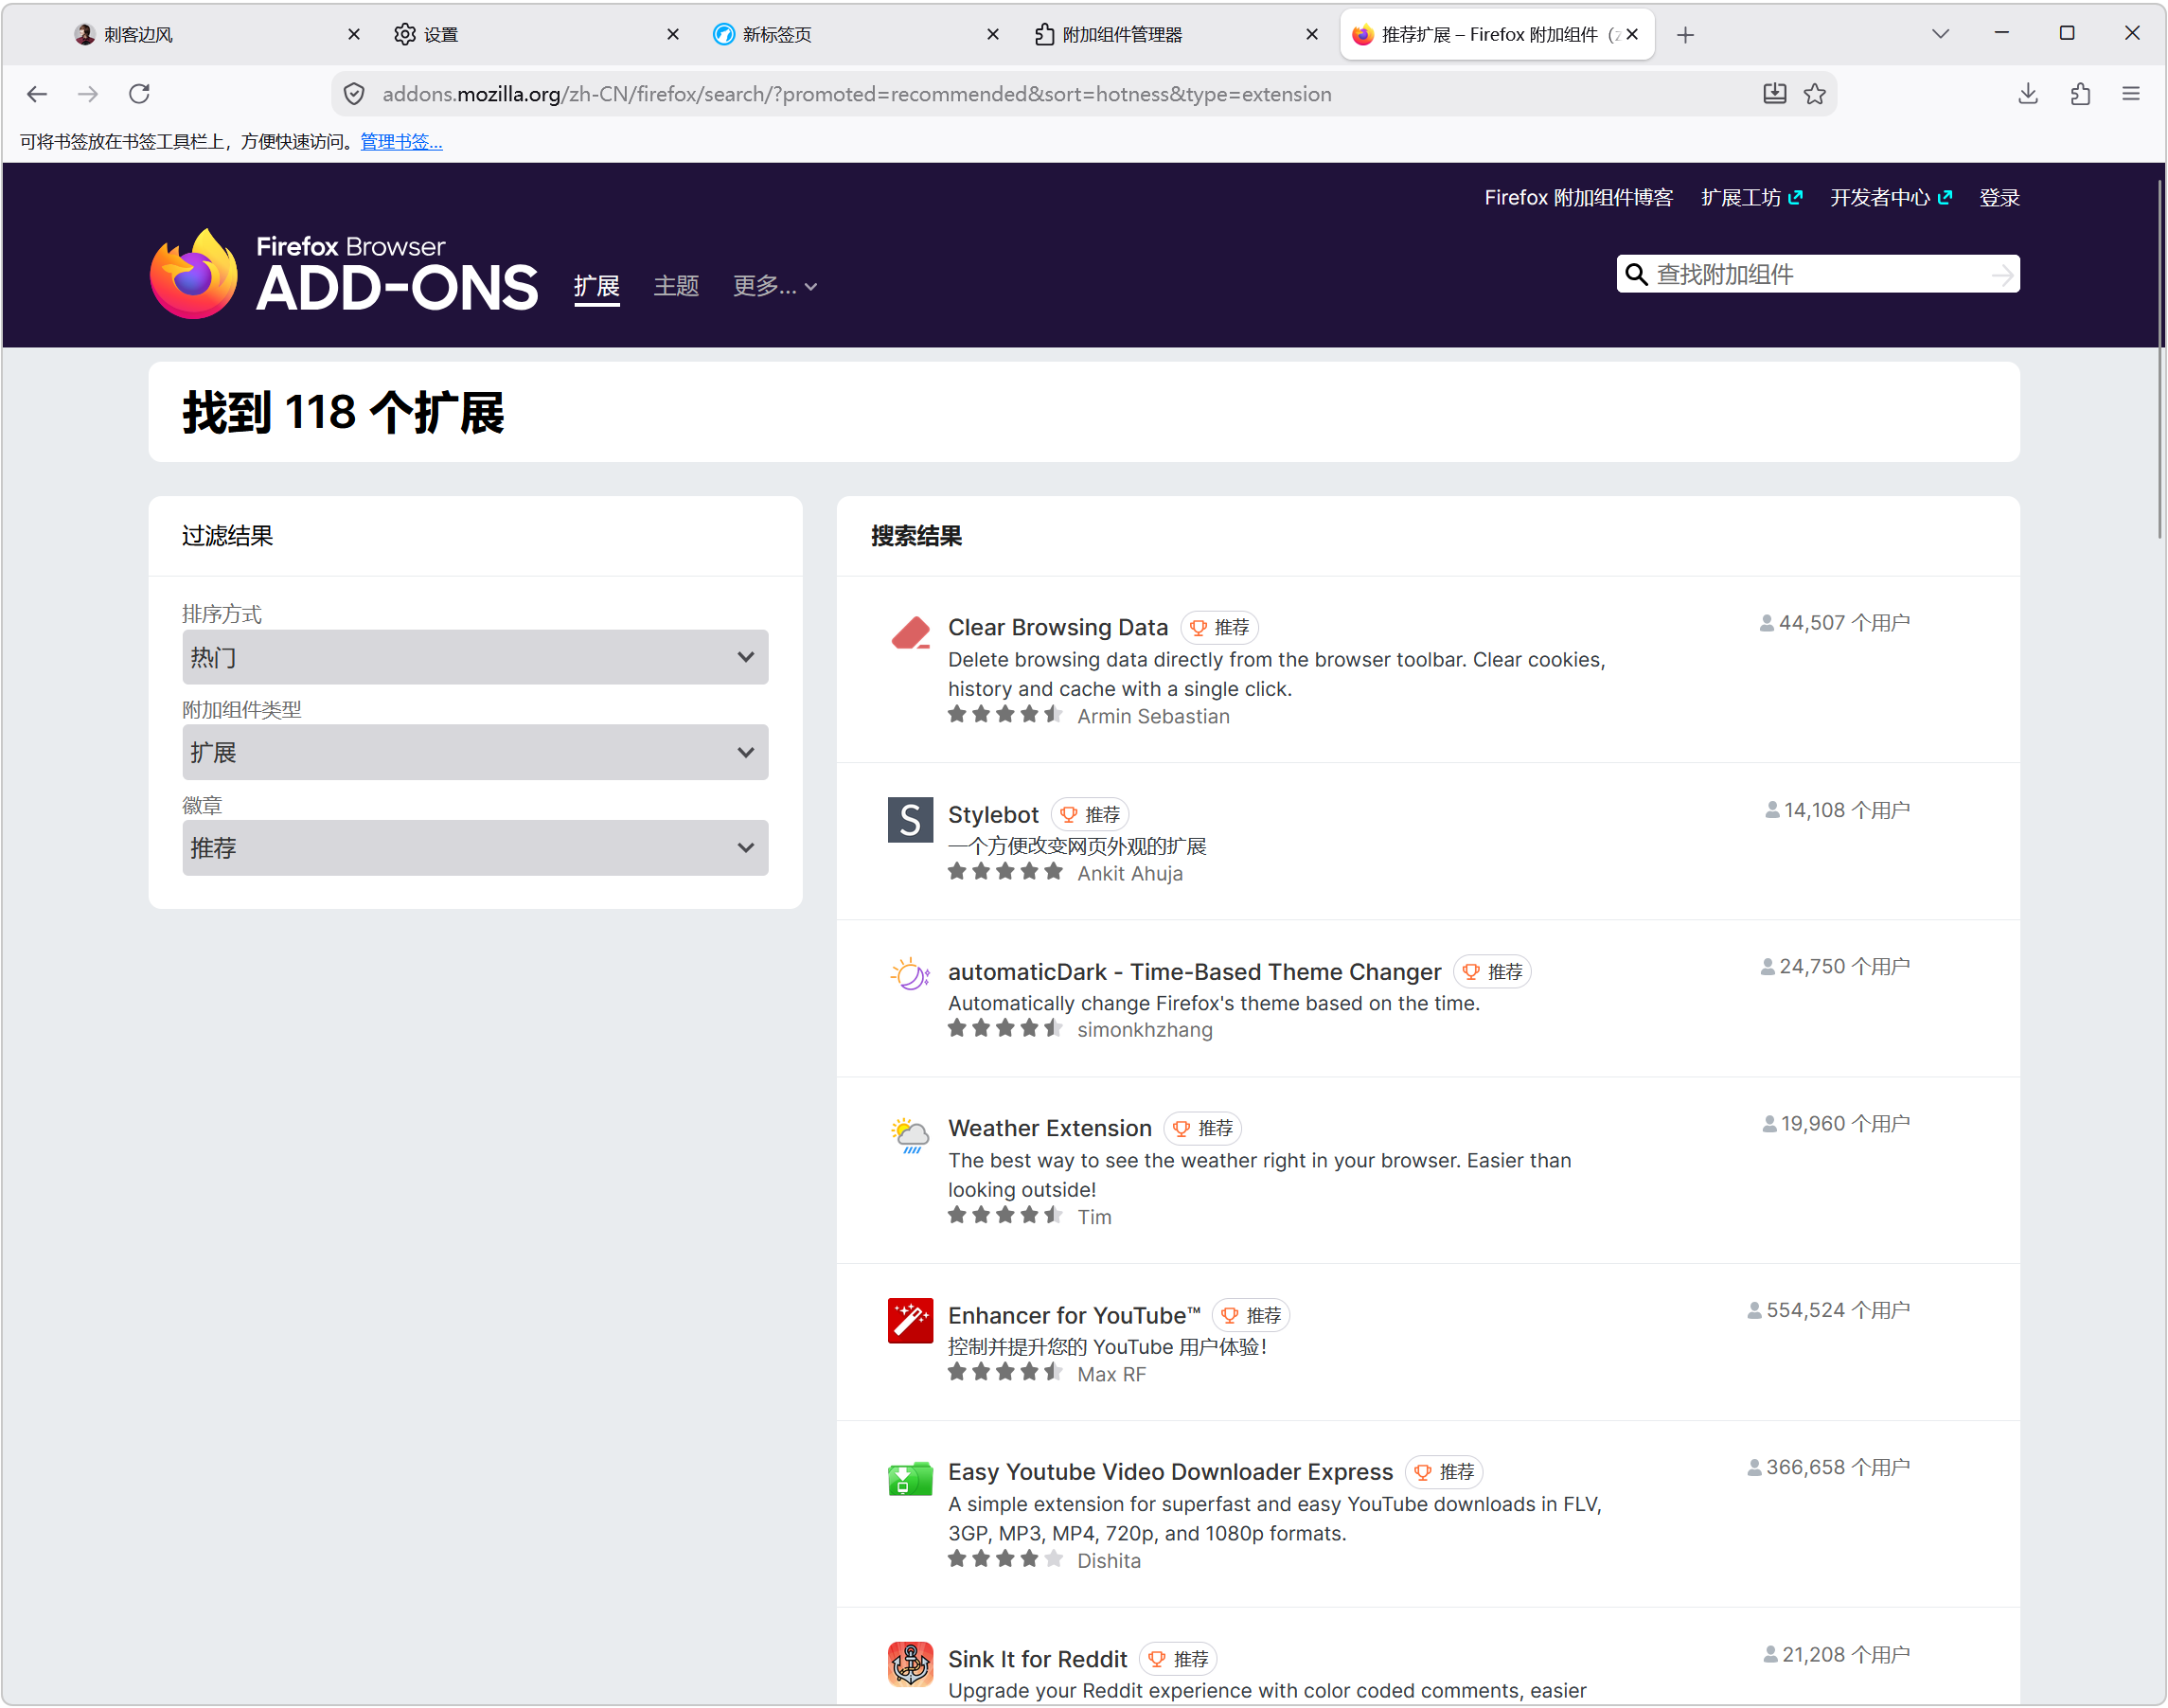Viewport: 2168px width, 1708px height.
Task: Open the Clear Browsing Data extension title
Action: [x=1058, y=627]
